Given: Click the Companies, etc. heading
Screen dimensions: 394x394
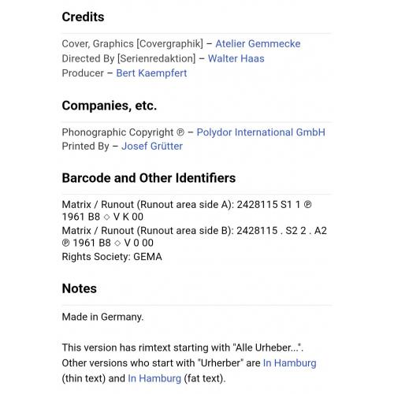Looking at the screenshot, I should 110,106.
